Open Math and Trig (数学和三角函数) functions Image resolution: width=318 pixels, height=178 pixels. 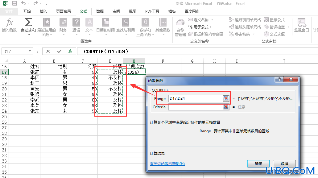point(145,22)
